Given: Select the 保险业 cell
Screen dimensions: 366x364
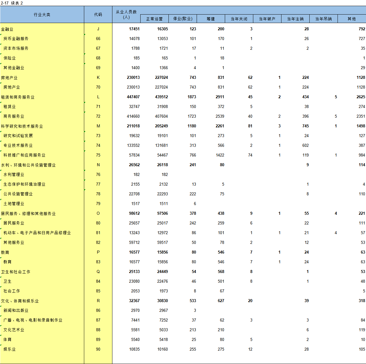Looking at the screenshot, I should [42, 58].
